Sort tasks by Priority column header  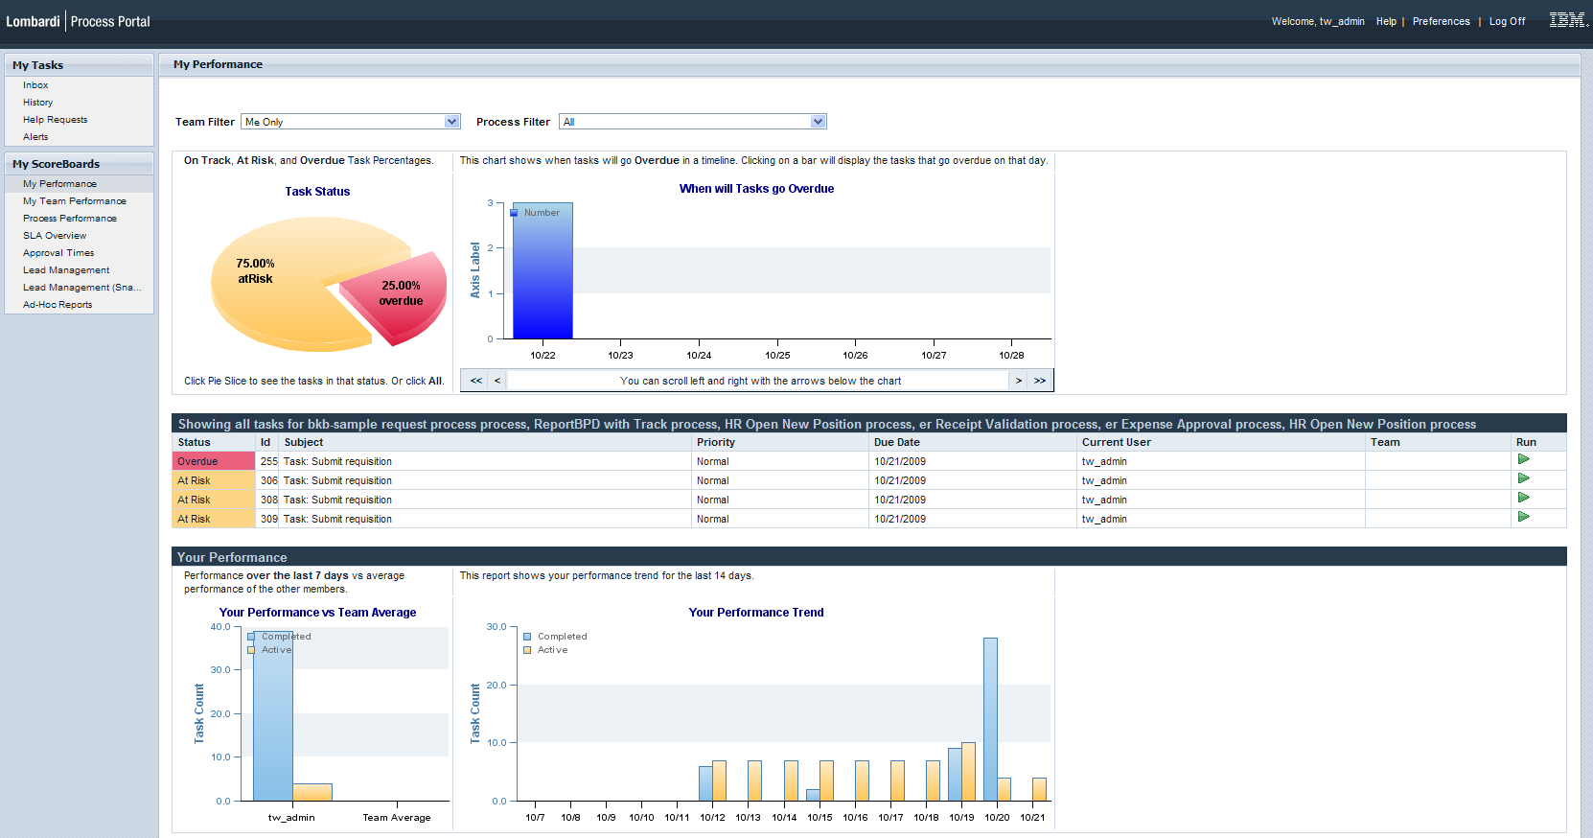click(780, 442)
